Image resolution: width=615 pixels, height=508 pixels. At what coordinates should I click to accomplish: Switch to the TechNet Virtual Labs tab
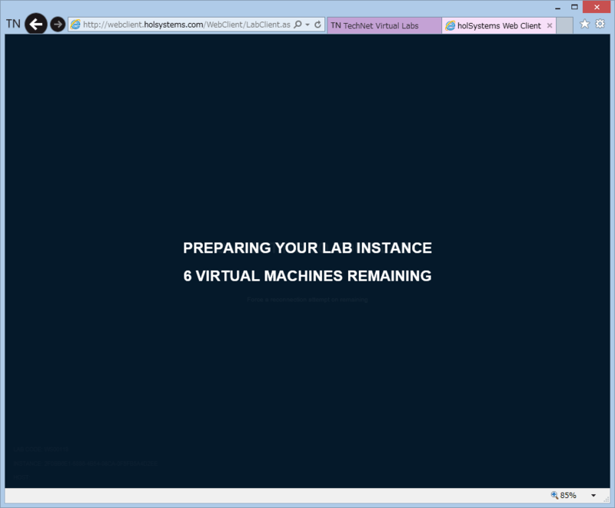click(x=384, y=25)
